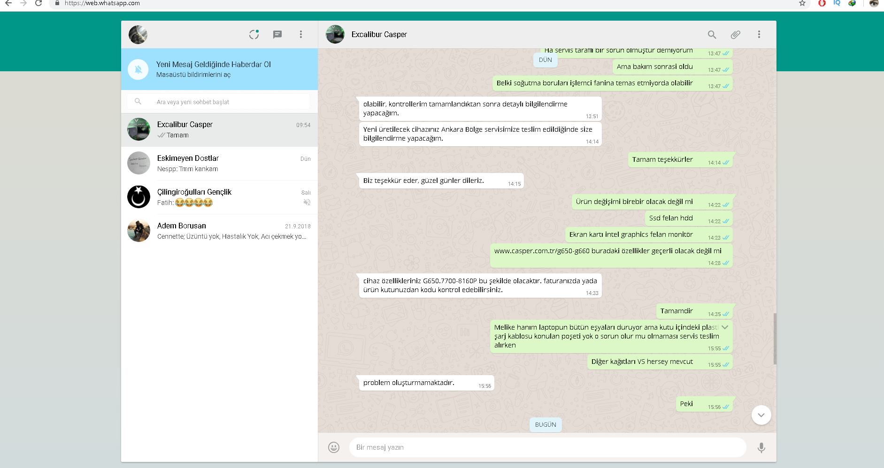
Task: Open the Çilingiroğulları Gençlik chat
Action: [x=220, y=197]
